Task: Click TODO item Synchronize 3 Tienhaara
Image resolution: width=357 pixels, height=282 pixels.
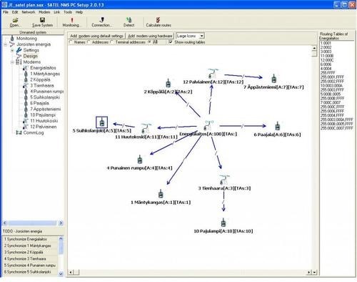Action: pos(30,258)
